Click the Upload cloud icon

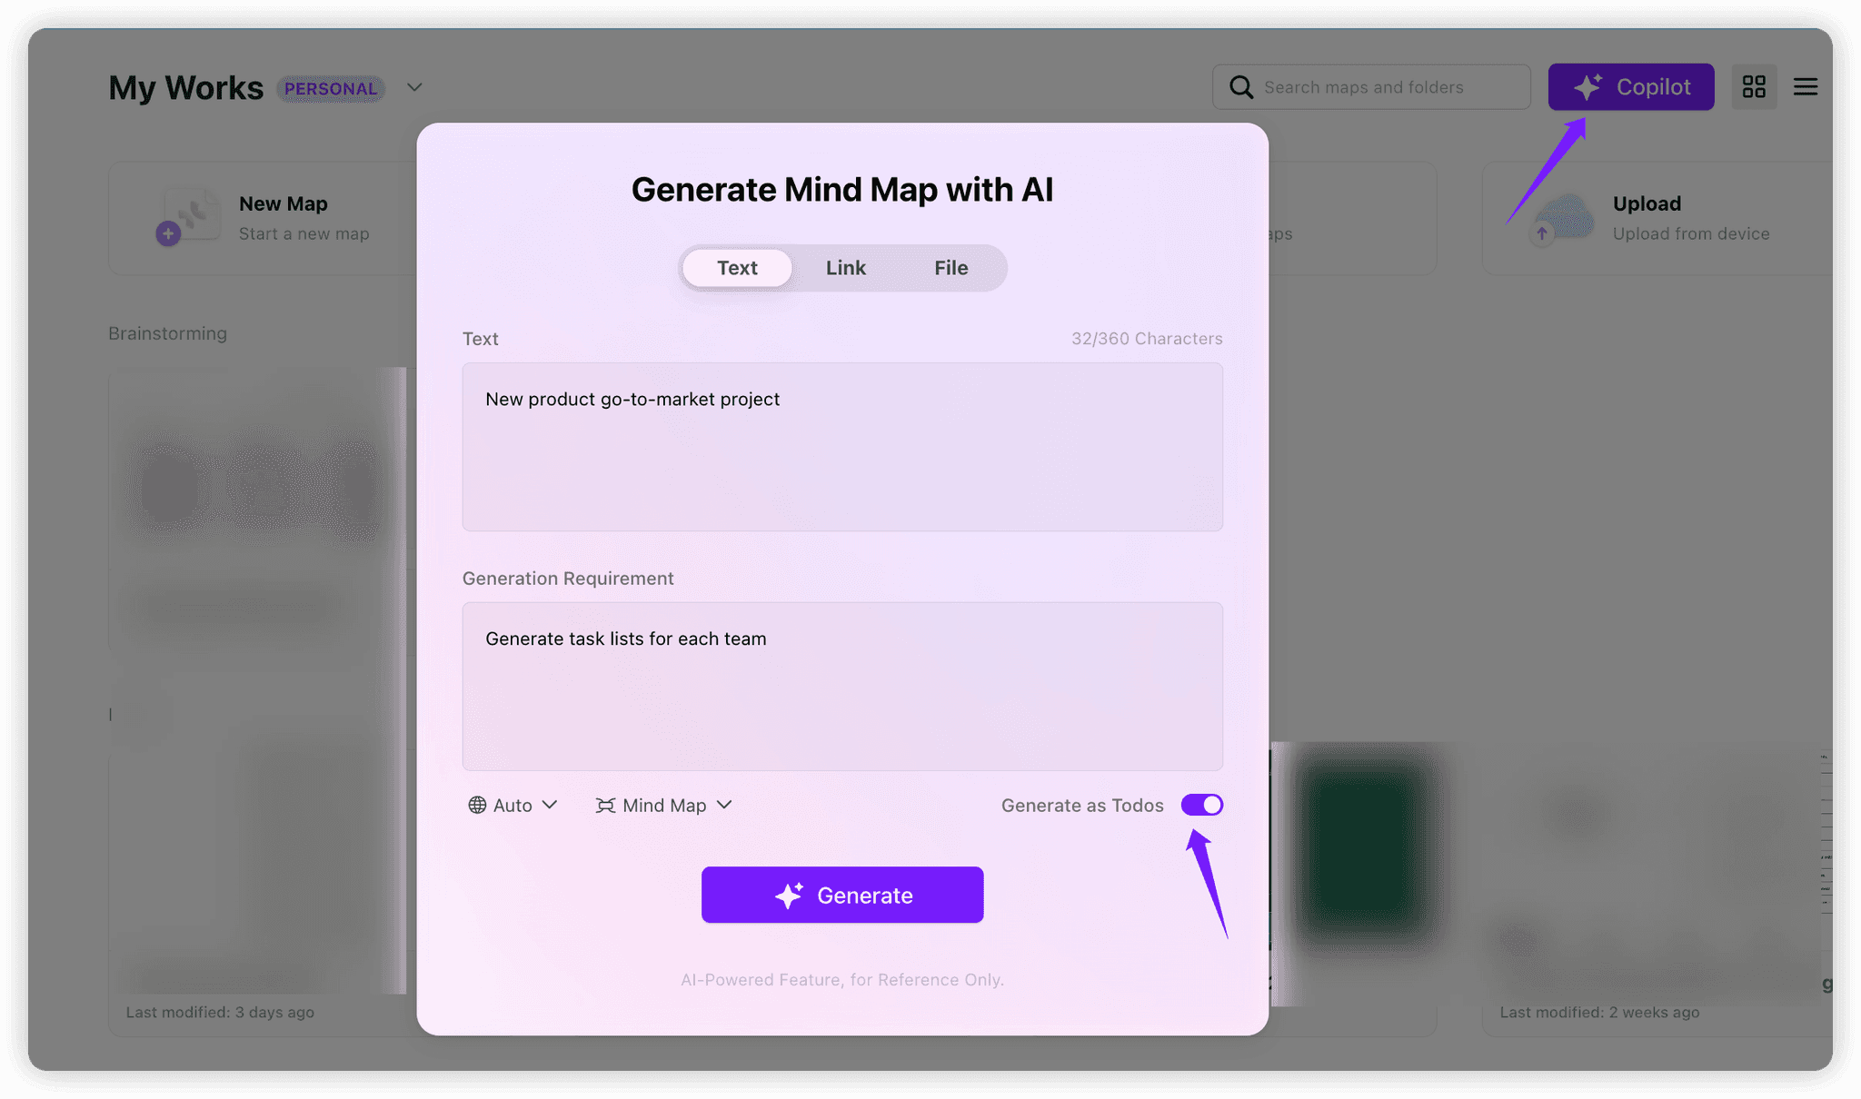click(x=1561, y=218)
